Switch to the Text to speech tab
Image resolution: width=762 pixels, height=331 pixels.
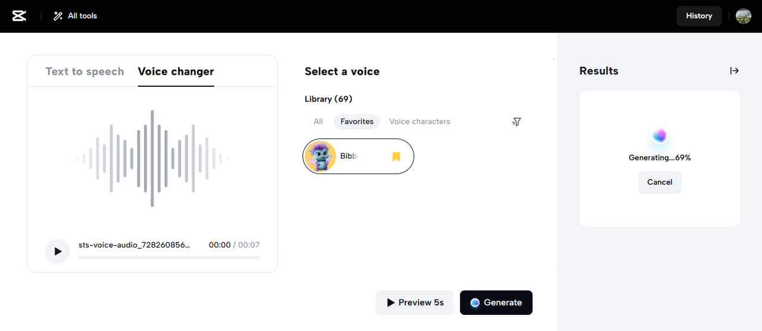point(85,71)
